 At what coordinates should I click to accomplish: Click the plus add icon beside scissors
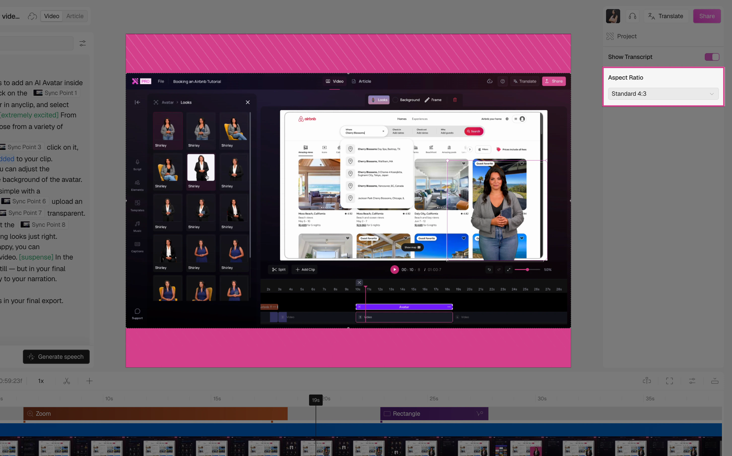pyautogui.click(x=89, y=381)
